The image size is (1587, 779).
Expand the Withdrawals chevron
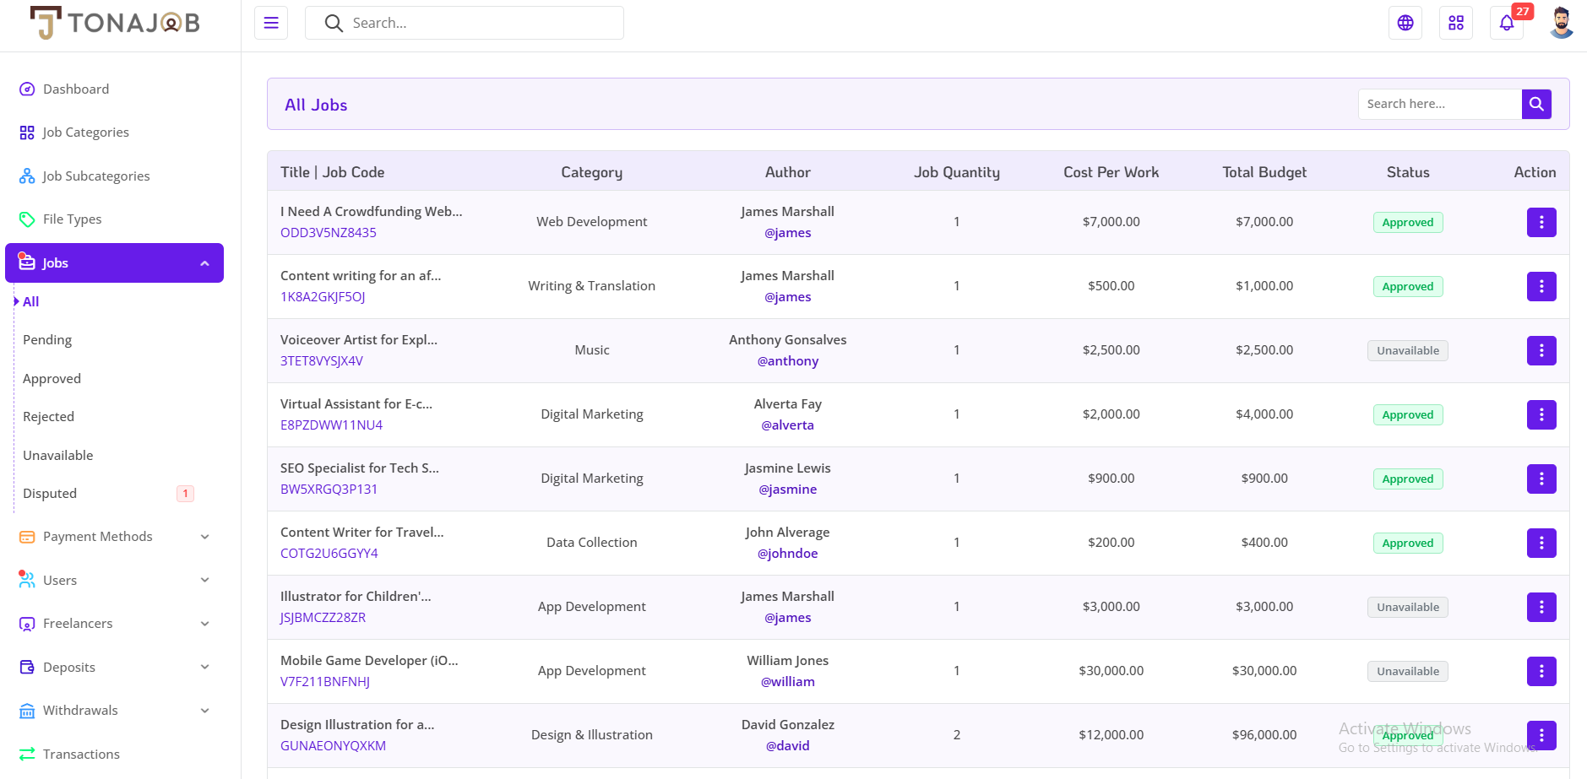point(204,711)
